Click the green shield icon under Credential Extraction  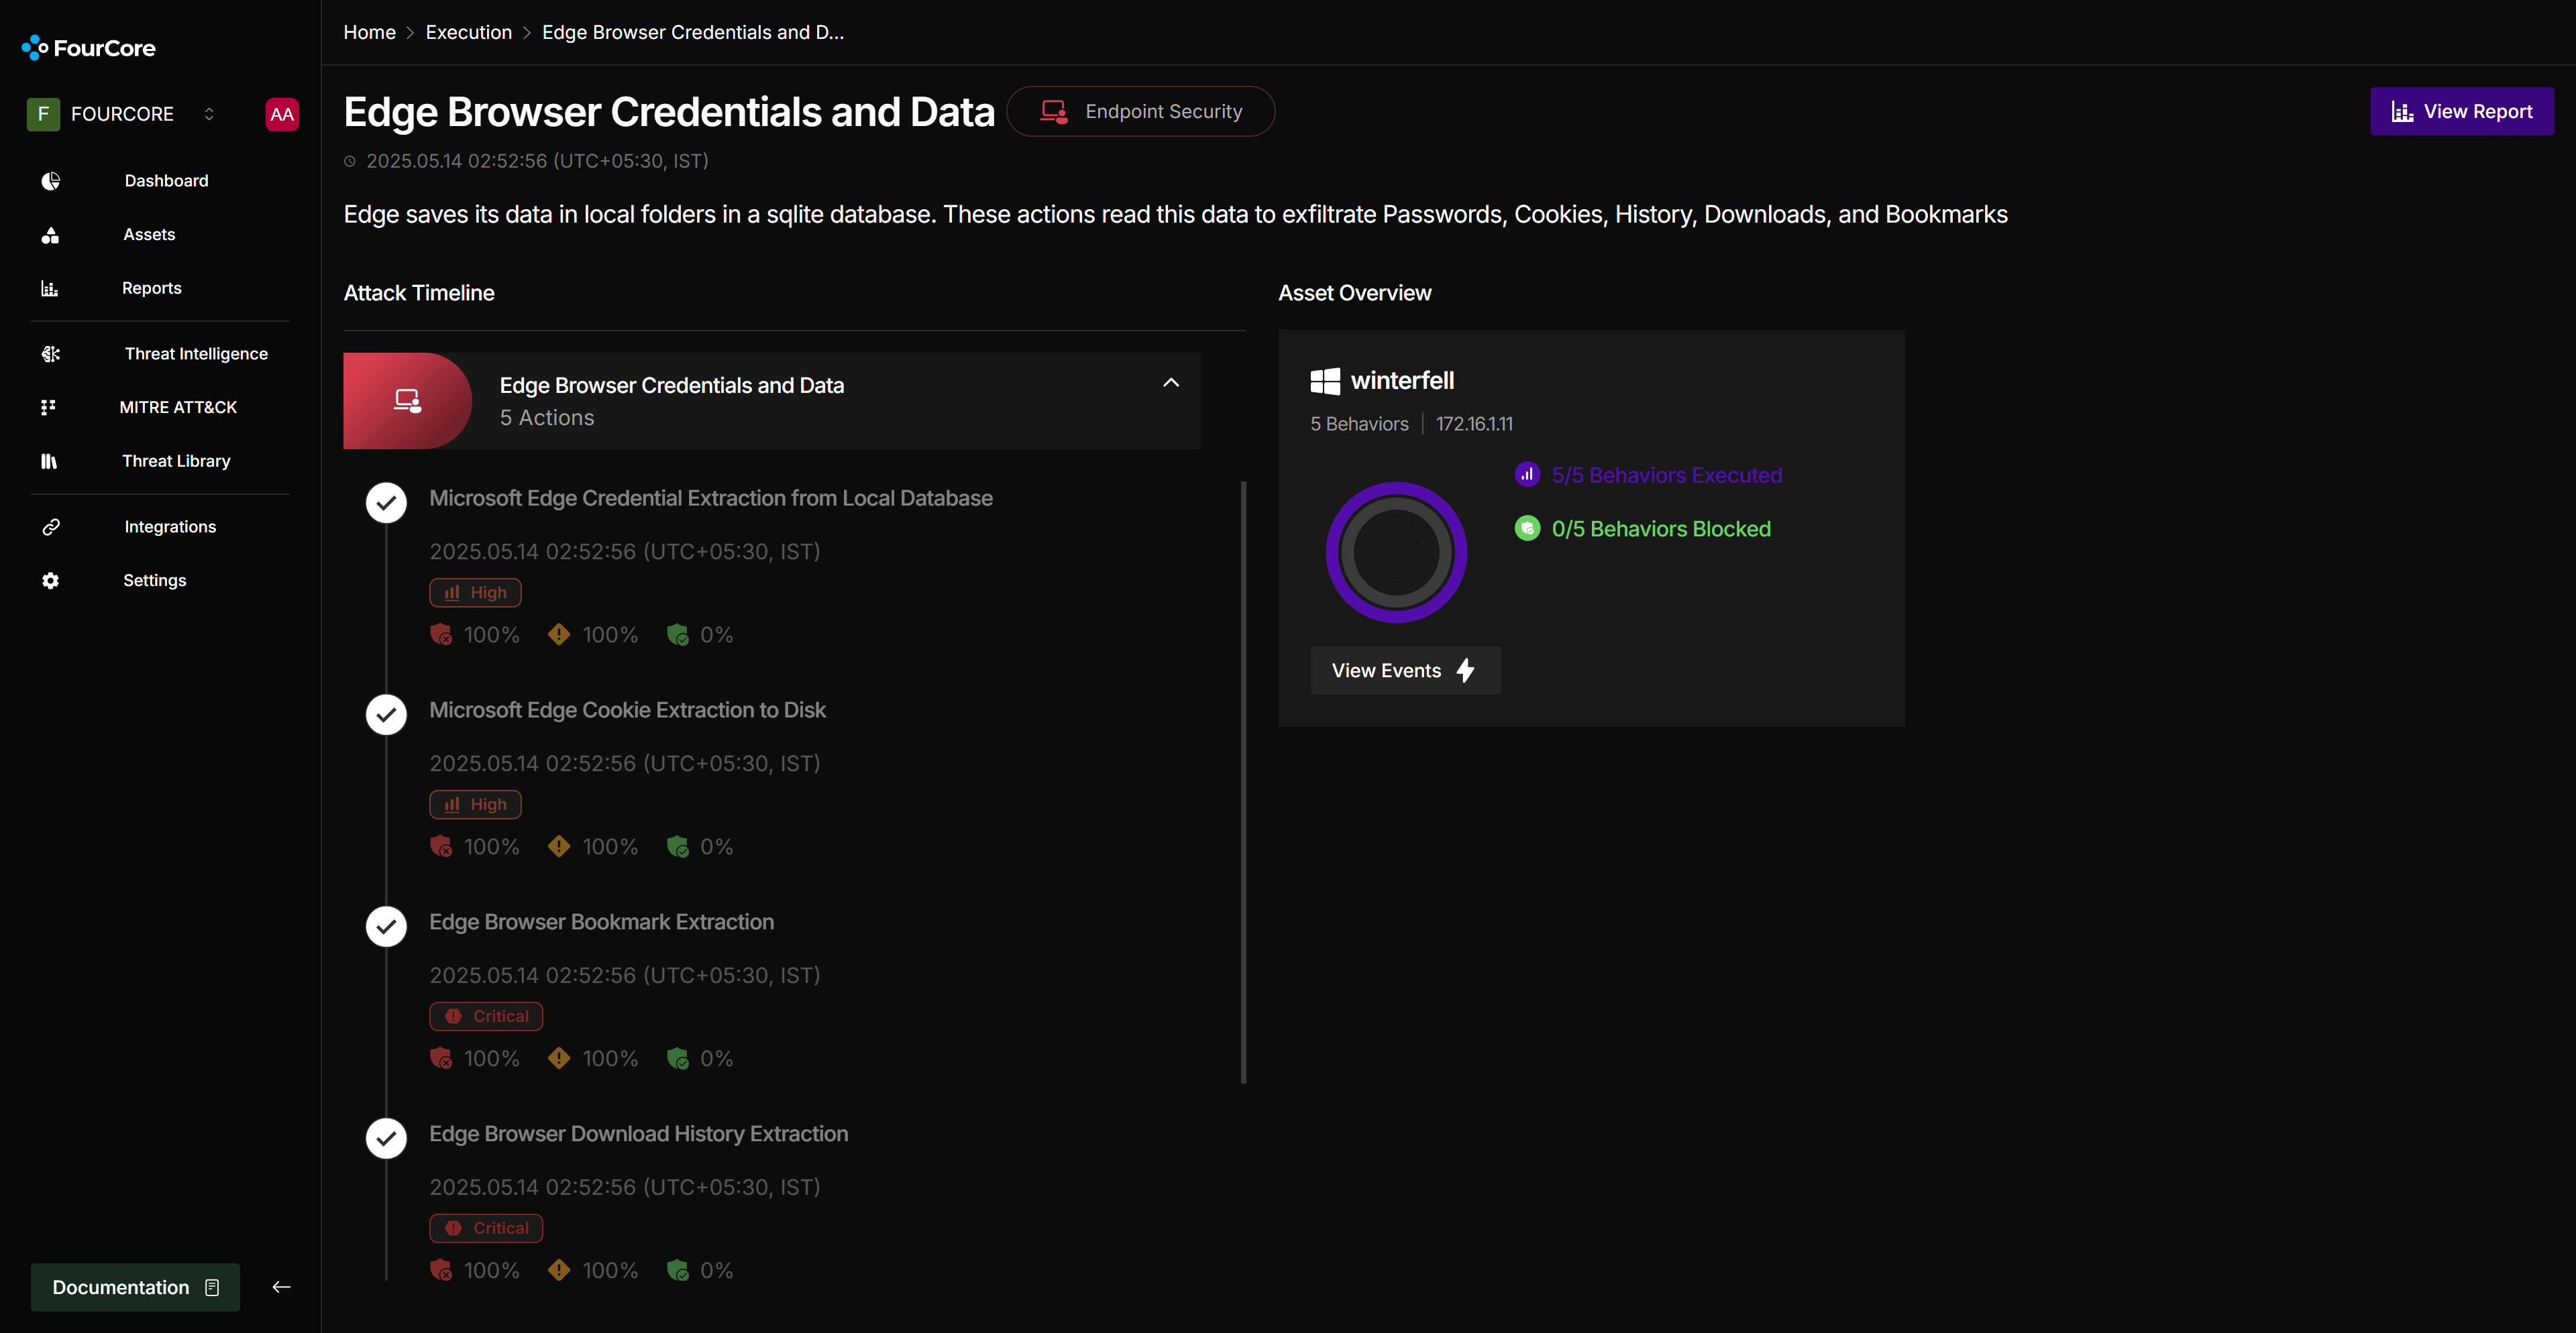tap(677, 634)
